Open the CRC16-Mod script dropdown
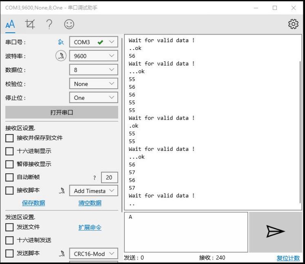Screen dimensions: 305x264 [93, 253]
